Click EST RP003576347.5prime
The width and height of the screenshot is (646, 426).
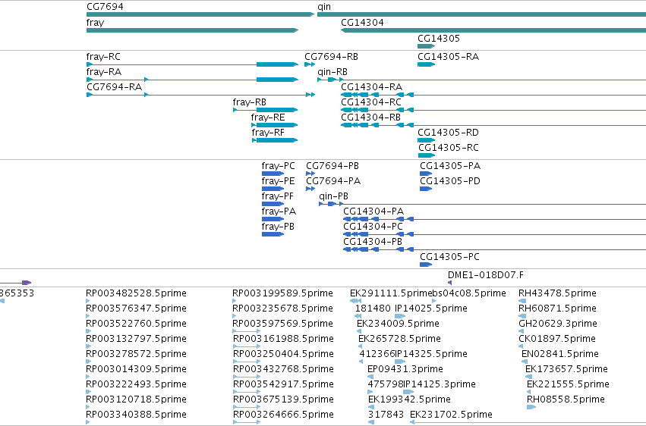tap(136, 309)
